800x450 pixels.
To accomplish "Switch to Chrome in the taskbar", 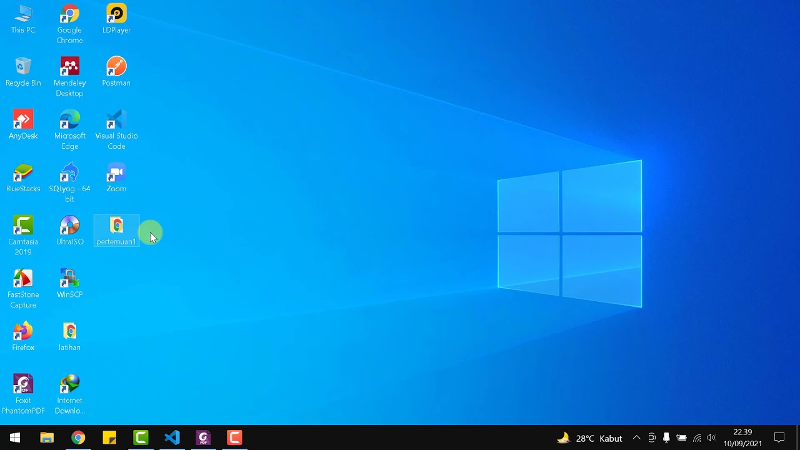I will (x=78, y=437).
